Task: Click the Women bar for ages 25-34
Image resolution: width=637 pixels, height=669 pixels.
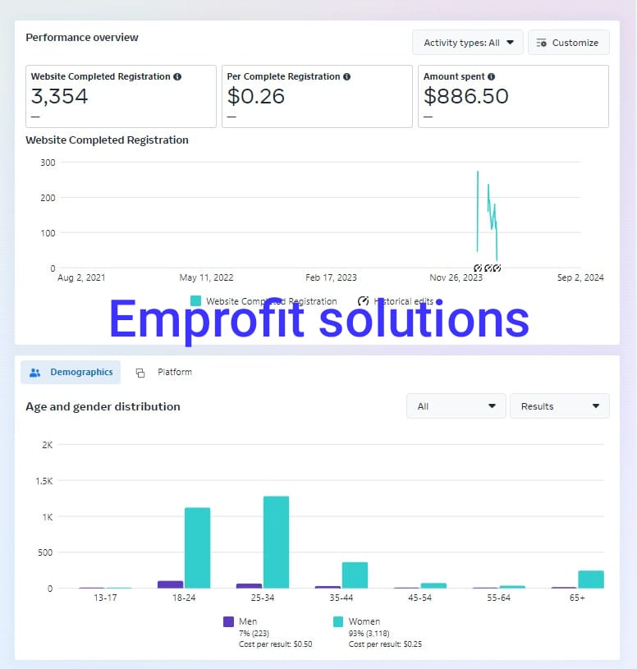Action: [x=276, y=542]
